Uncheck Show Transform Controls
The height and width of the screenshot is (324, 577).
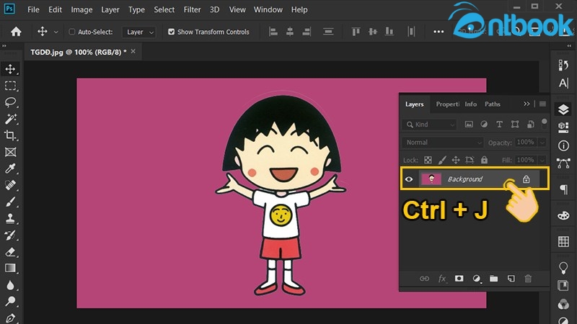171,32
